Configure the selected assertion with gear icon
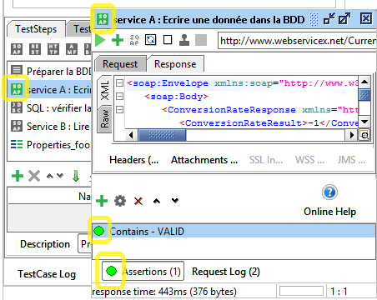Viewport: 377px width, 300px height. point(120,201)
